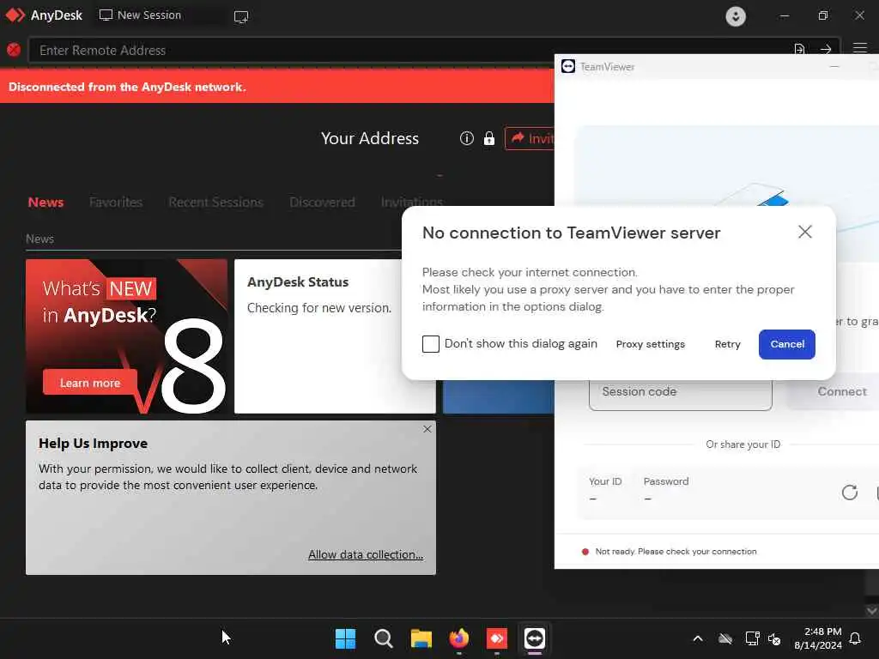Click TeamViewer taskbar icon
The image size is (879, 659).
coord(534,638)
